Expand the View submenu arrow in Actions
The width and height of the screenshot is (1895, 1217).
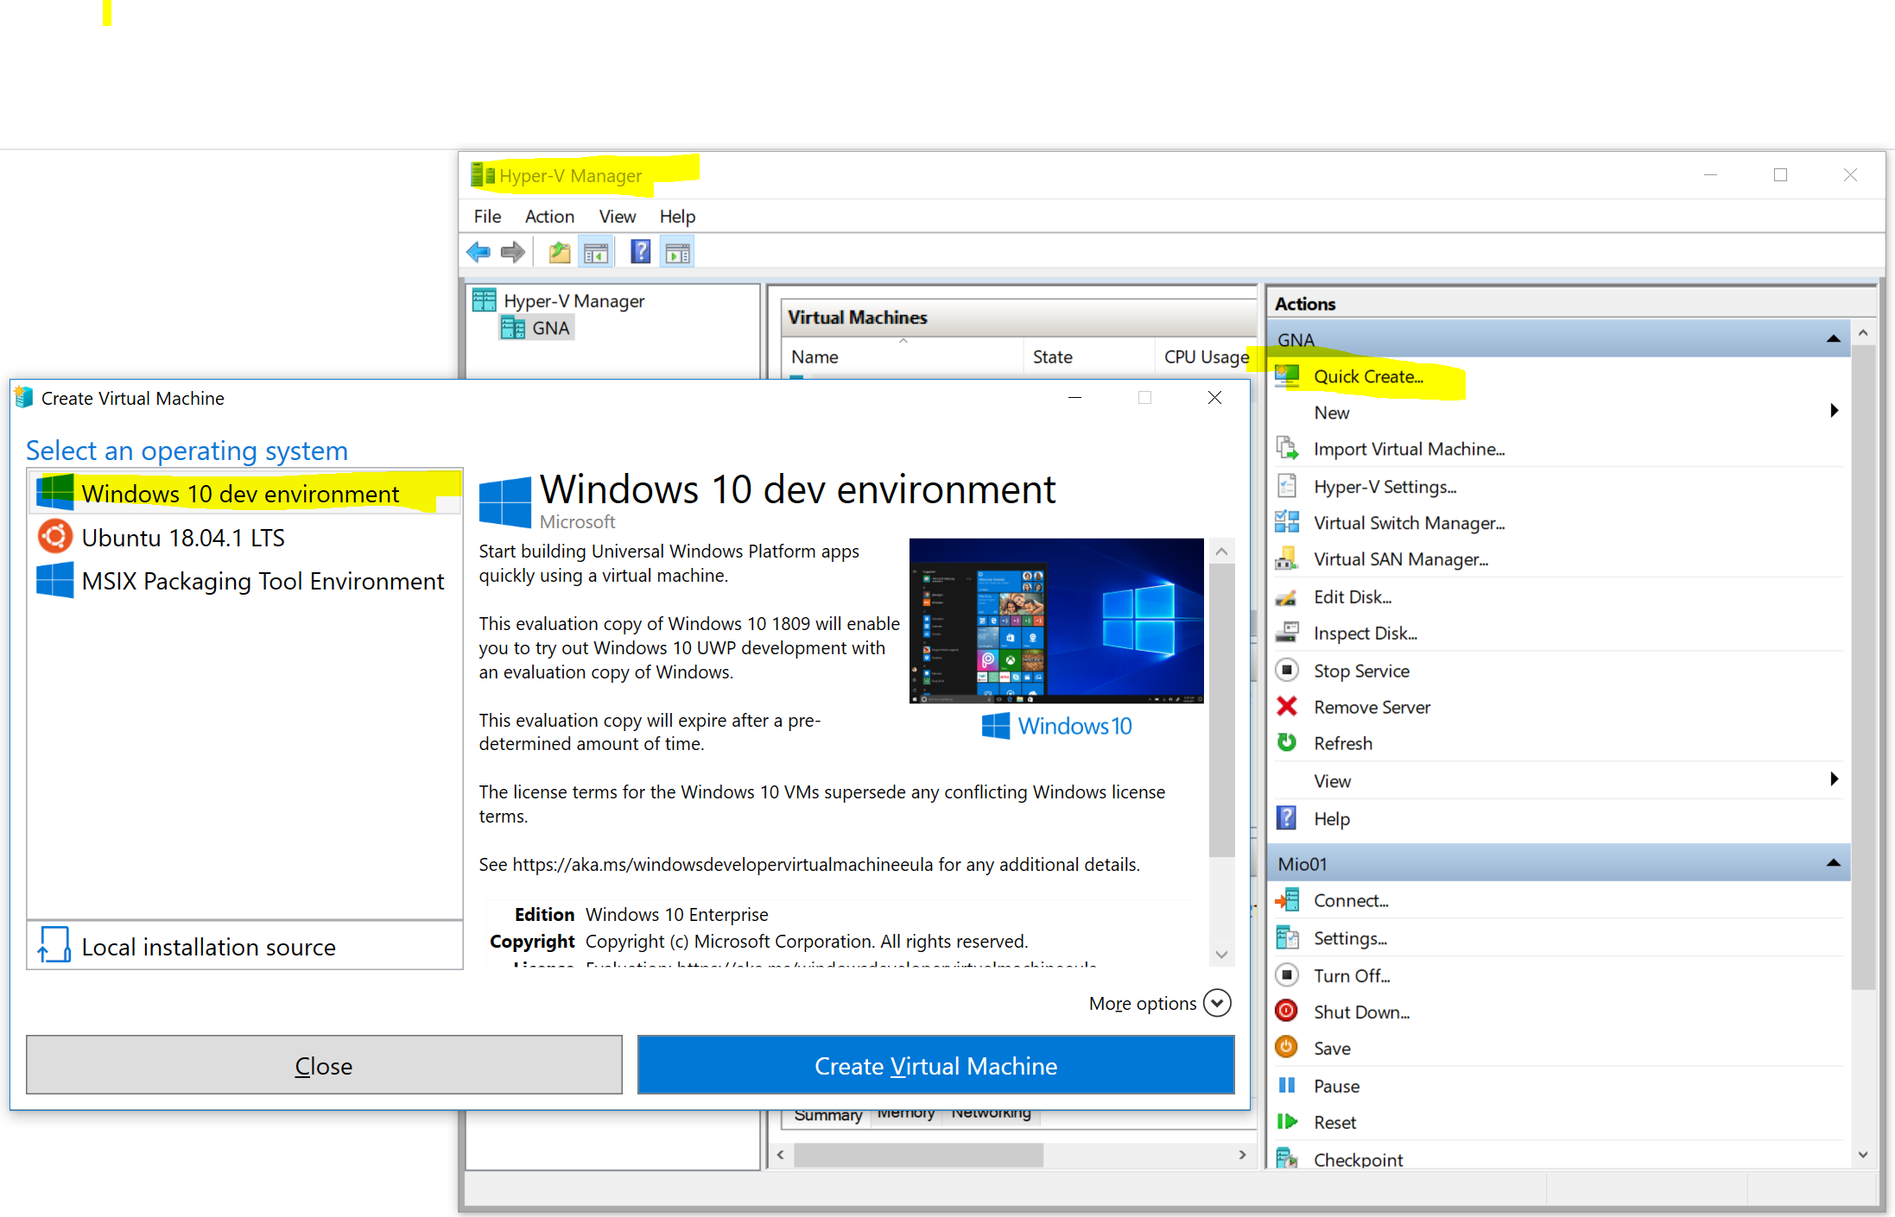click(1834, 779)
